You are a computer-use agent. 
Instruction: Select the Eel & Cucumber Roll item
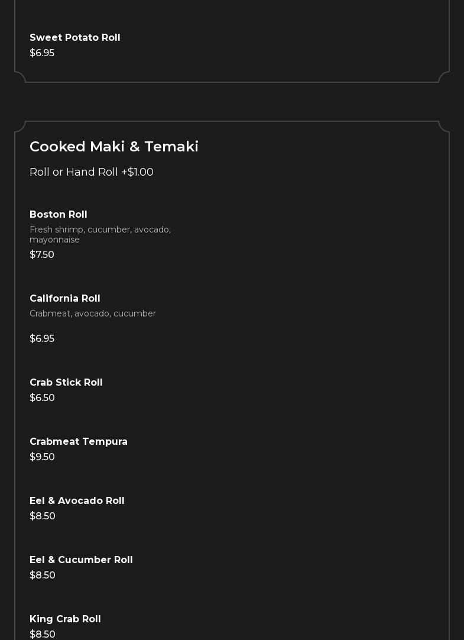[x=81, y=560]
